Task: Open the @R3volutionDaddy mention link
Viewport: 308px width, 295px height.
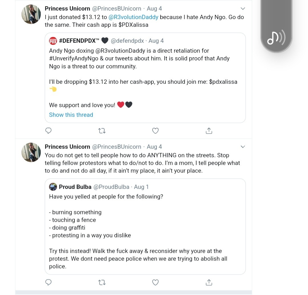Action: click(133, 17)
